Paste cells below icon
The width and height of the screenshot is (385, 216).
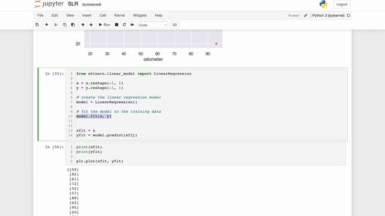coord(73,25)
